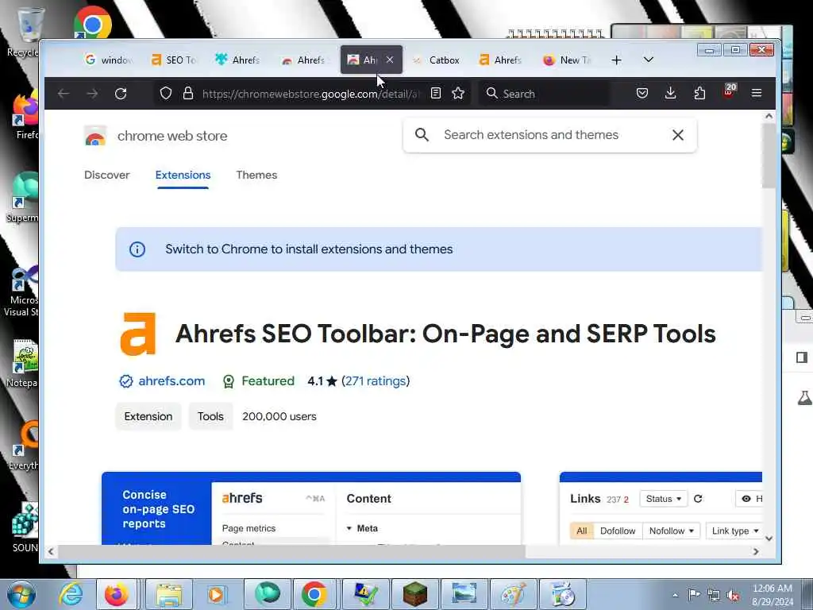Viewport: 813px width, 610px height.
Task: Toggle reader view icon in address bar
Action: click(436, 94)
